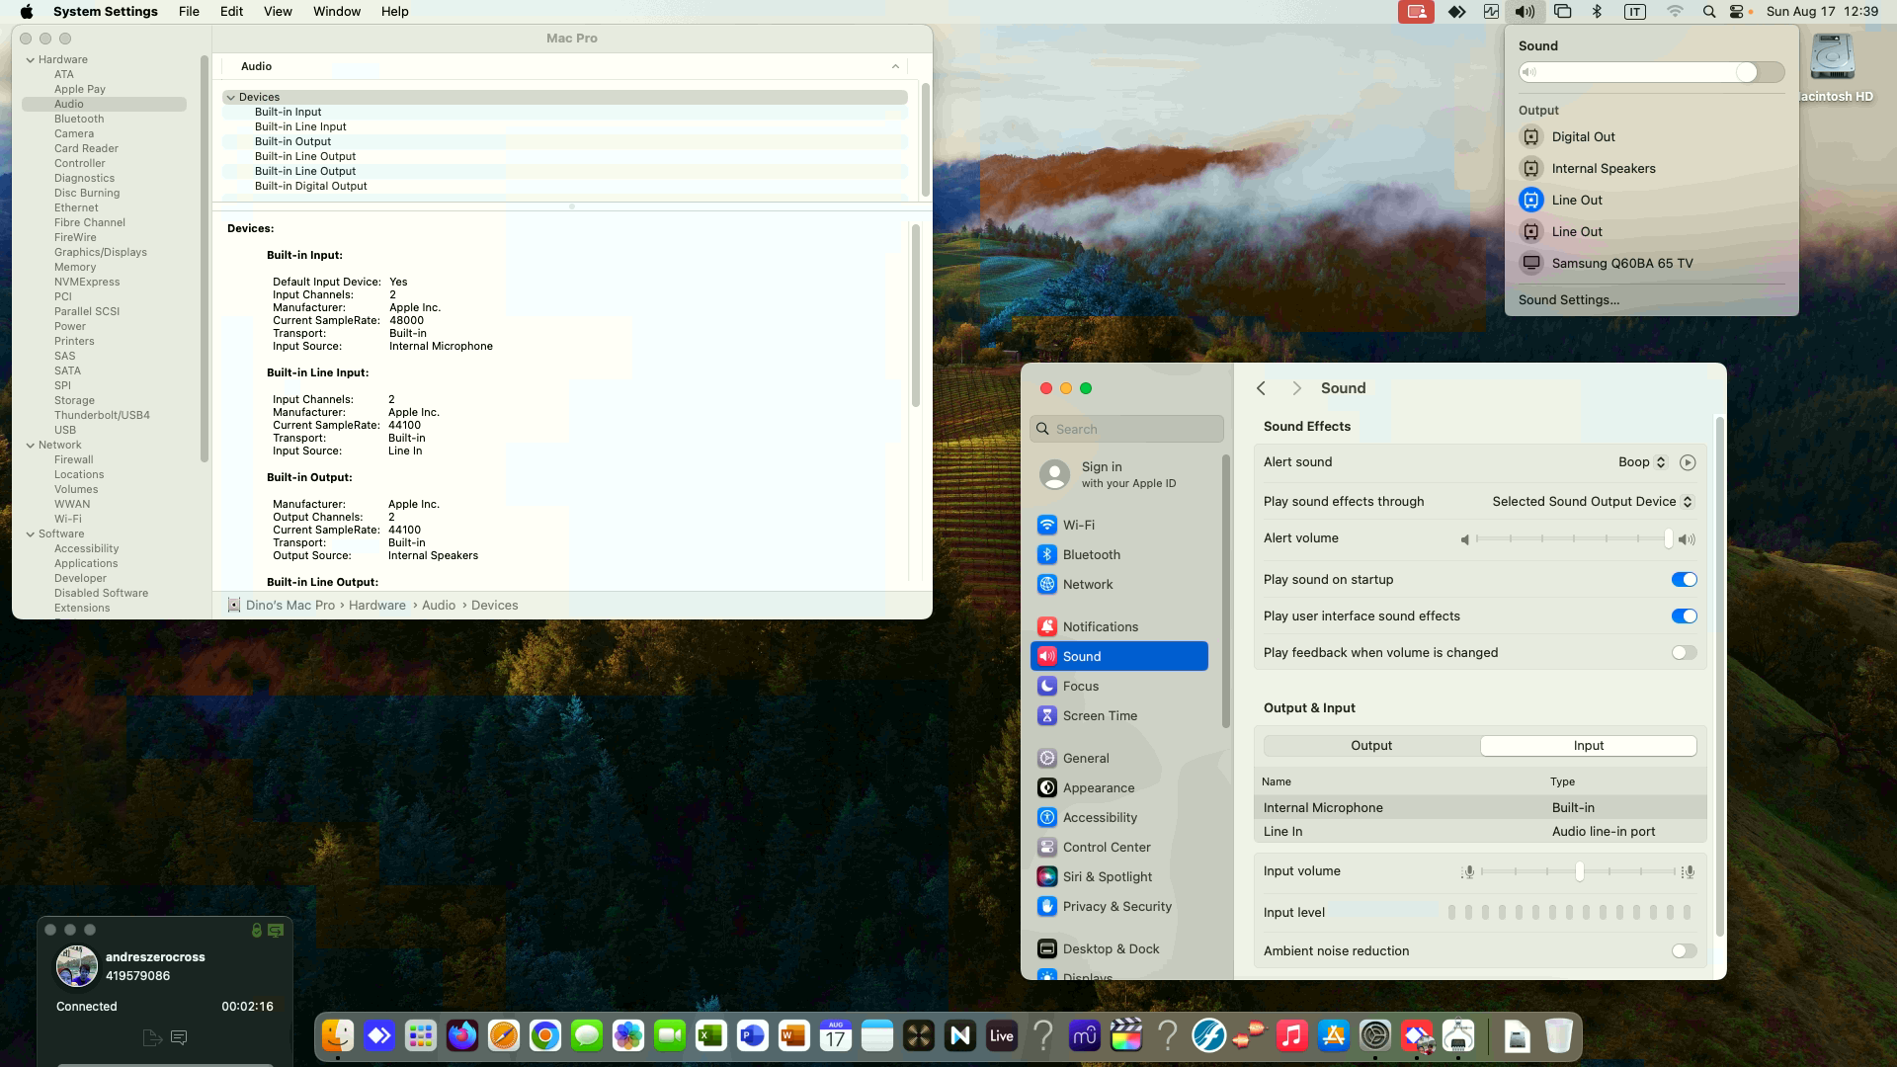The image size is (1897, 1067).
Task: Sign in with your Apple ID
Action: click(x=1127, y=475)
